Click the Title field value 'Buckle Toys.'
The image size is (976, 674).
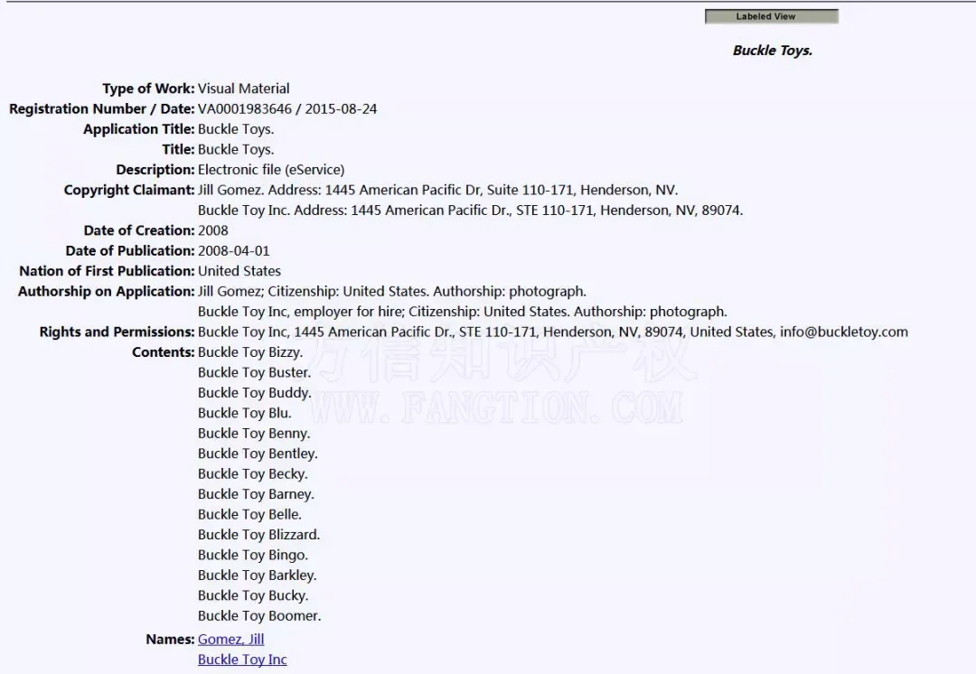[236, 149]
